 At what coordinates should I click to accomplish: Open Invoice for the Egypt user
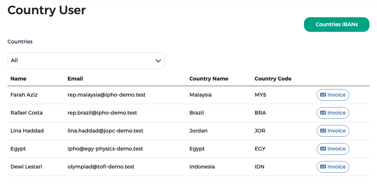pos(333,149)
